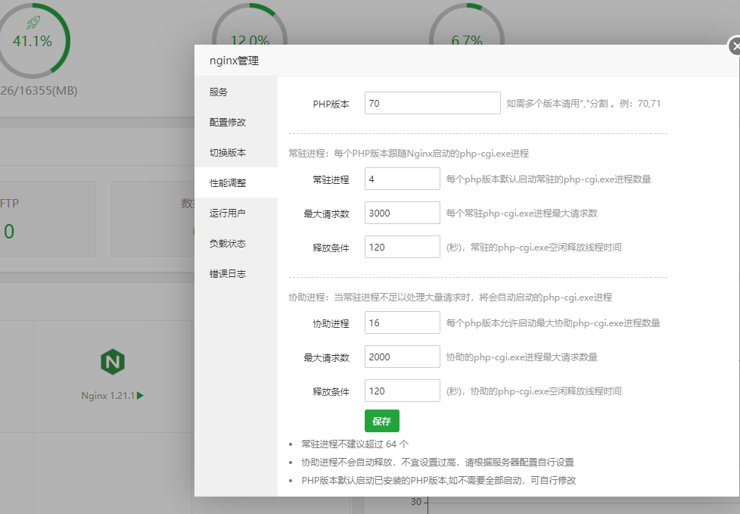Select the 性能调整 tab
The height and width of the screenshot is (514, 740).
(236, 182)
